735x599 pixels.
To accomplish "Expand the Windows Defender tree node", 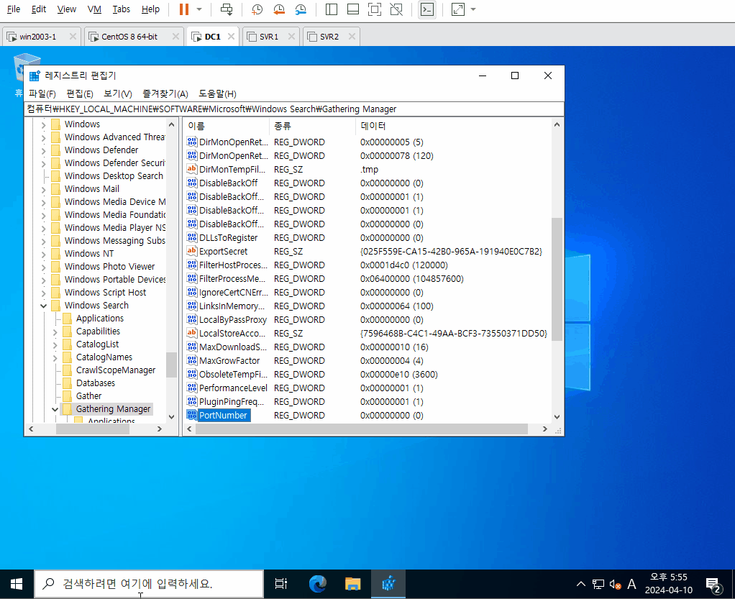I will (x=44, y=150).
